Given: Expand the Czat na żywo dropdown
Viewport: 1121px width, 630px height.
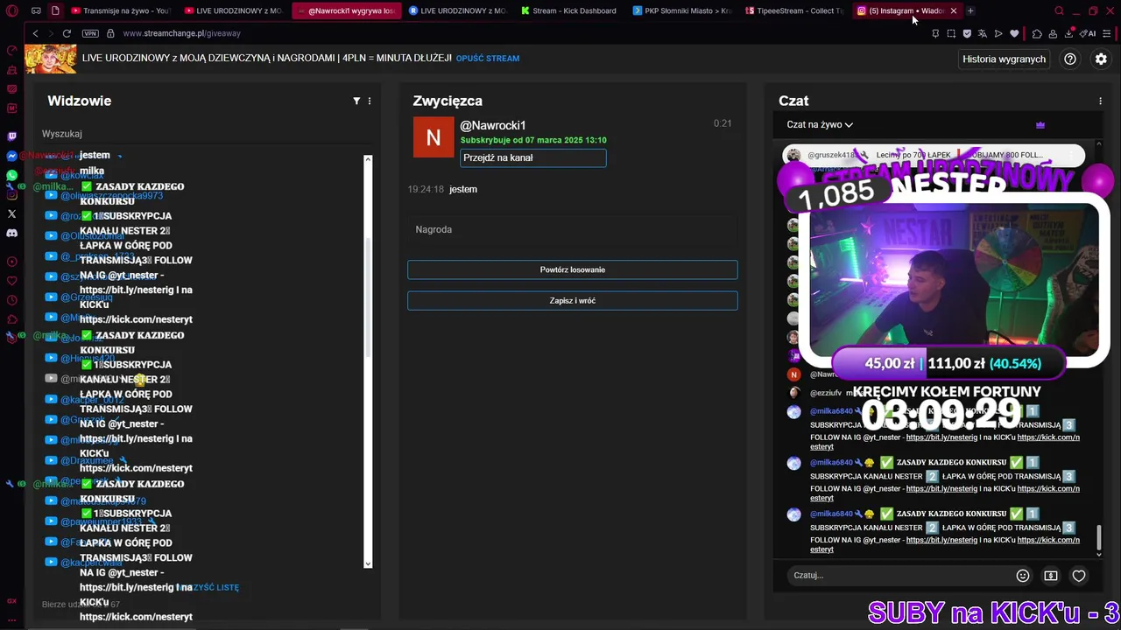Looking at the screenshot, I should click(820, 124).
